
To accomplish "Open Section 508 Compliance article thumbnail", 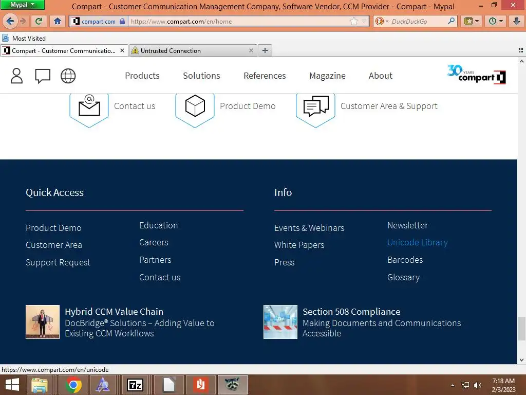I will pos(280,322).
